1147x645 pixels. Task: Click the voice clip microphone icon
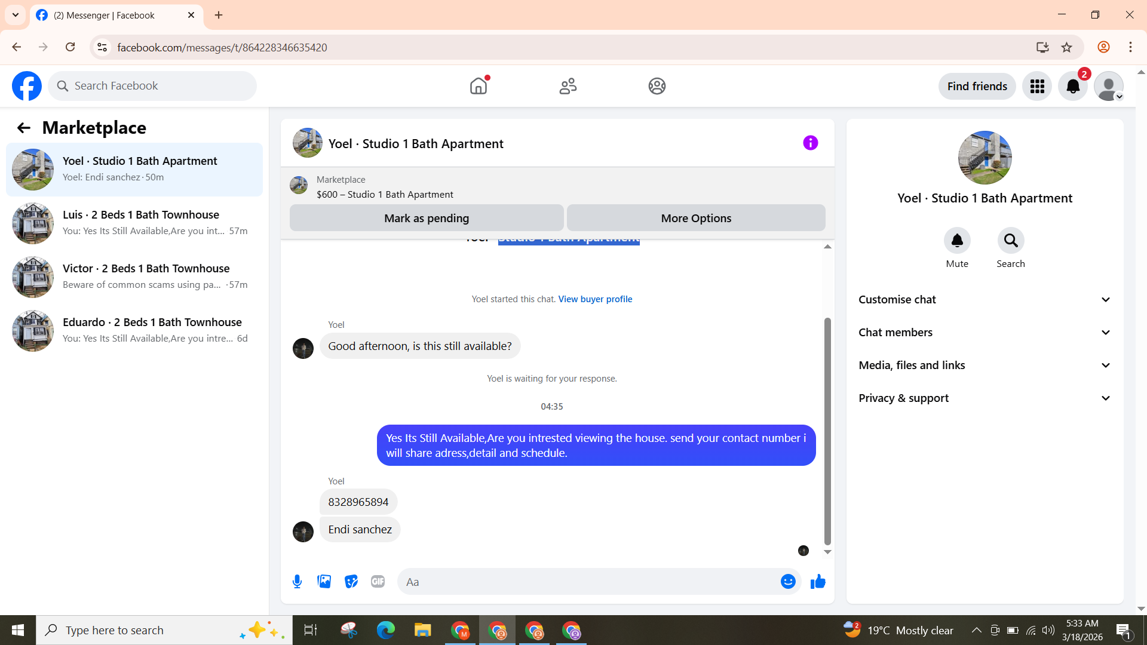(297, 582)
